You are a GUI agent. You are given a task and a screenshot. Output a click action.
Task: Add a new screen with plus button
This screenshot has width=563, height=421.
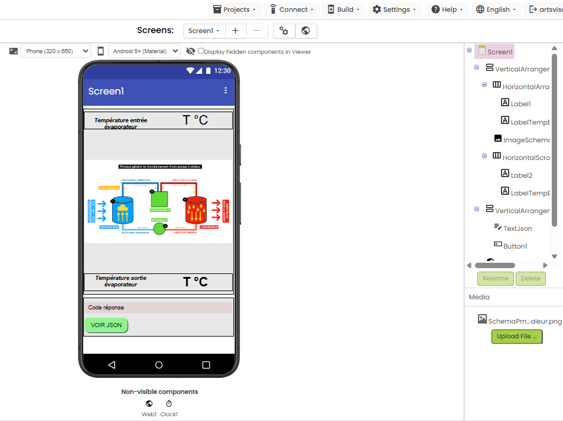[235, 31]
